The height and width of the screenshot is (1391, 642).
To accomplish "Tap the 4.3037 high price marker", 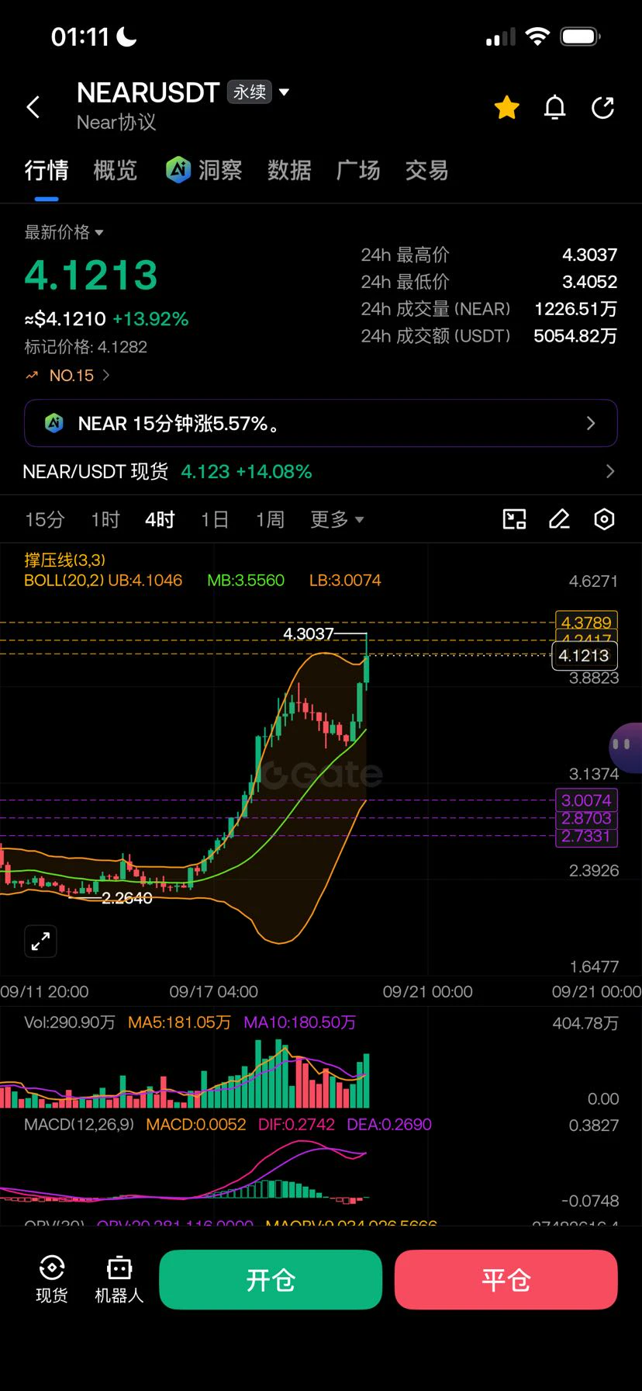I will pos(309,634).
